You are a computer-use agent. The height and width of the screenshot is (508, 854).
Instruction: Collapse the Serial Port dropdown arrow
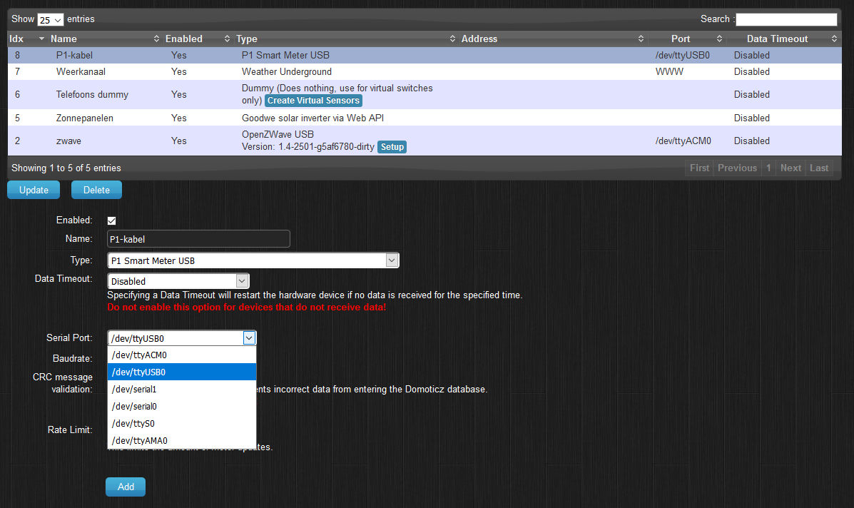[x=249, y=338]
